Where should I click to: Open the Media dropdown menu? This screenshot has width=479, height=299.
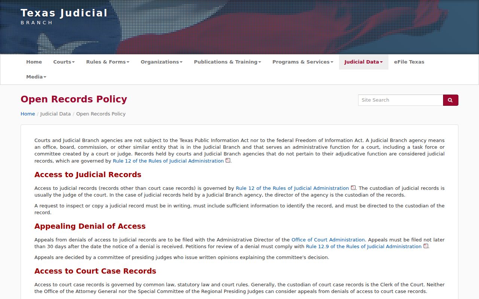pyautogui.click(x=36, y=77)
